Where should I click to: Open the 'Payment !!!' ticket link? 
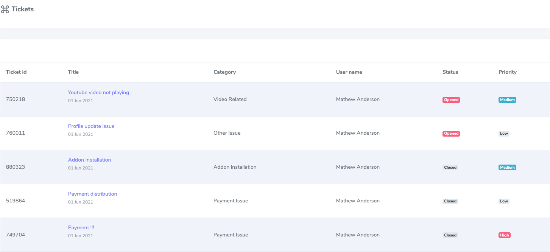(x=81, y=227)
